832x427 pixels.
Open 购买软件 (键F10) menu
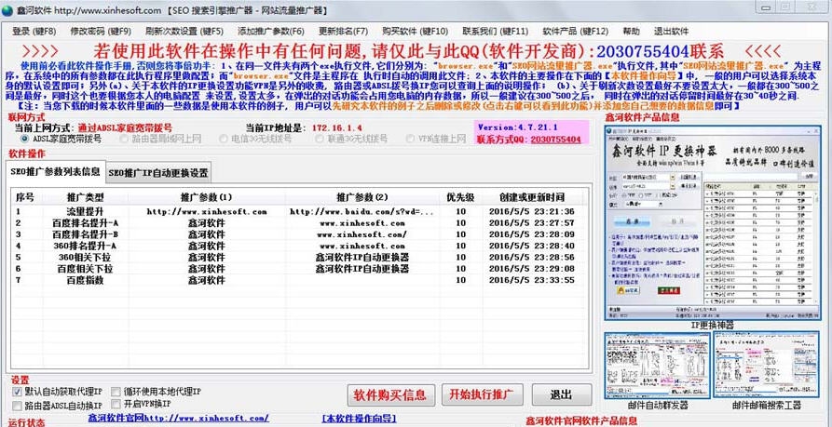(416, 32)
